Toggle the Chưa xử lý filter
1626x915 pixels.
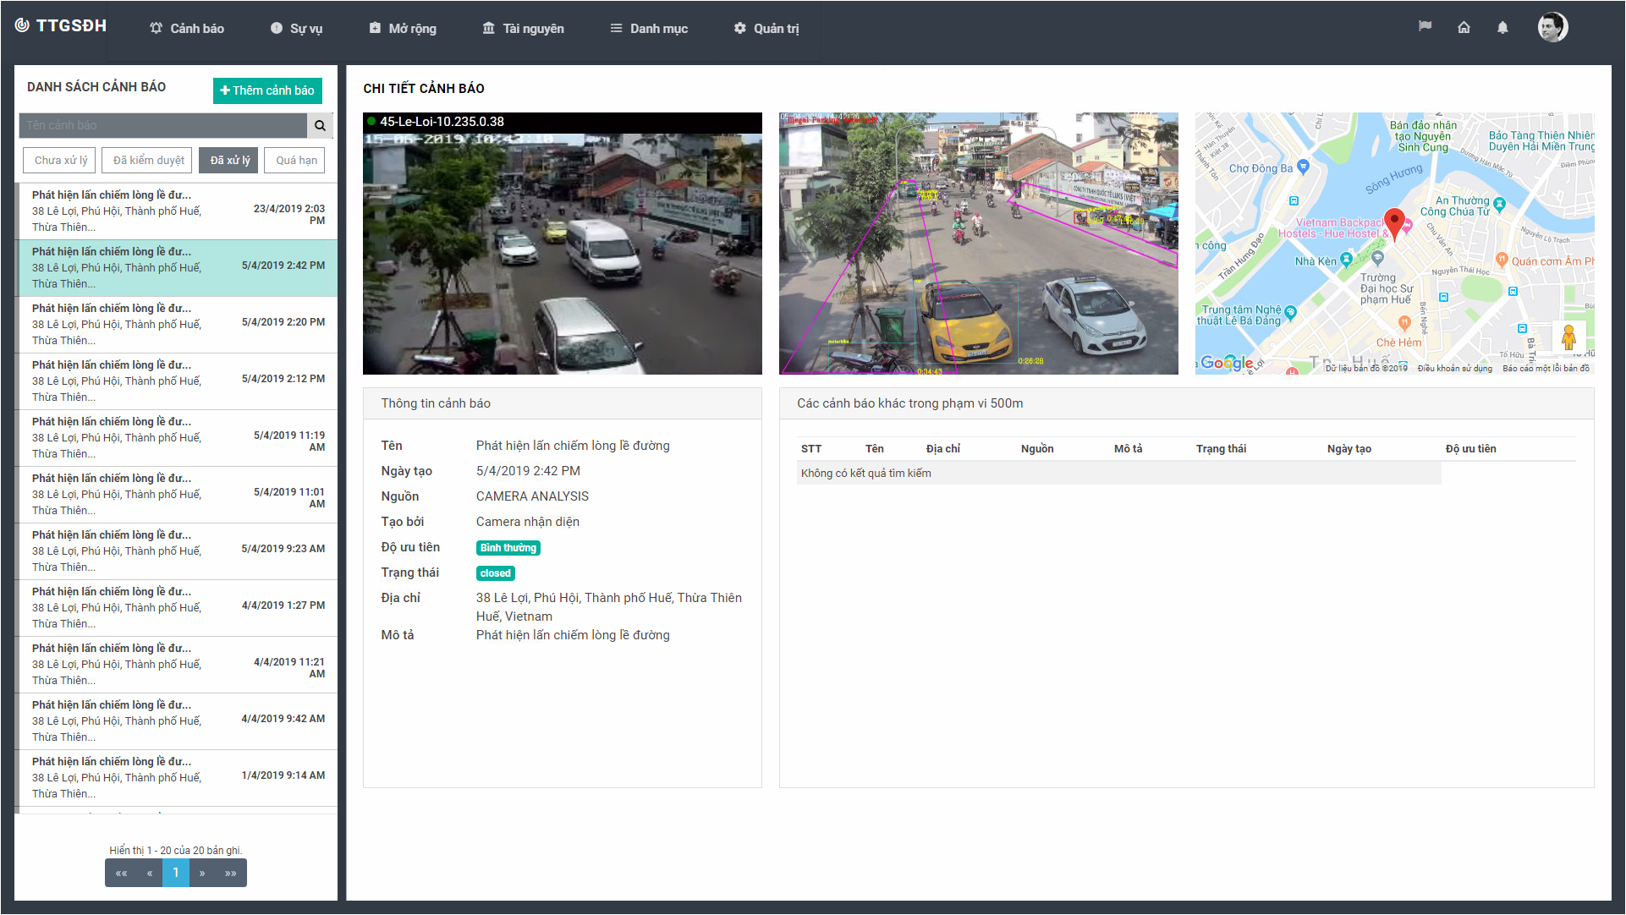pos(61,160)
